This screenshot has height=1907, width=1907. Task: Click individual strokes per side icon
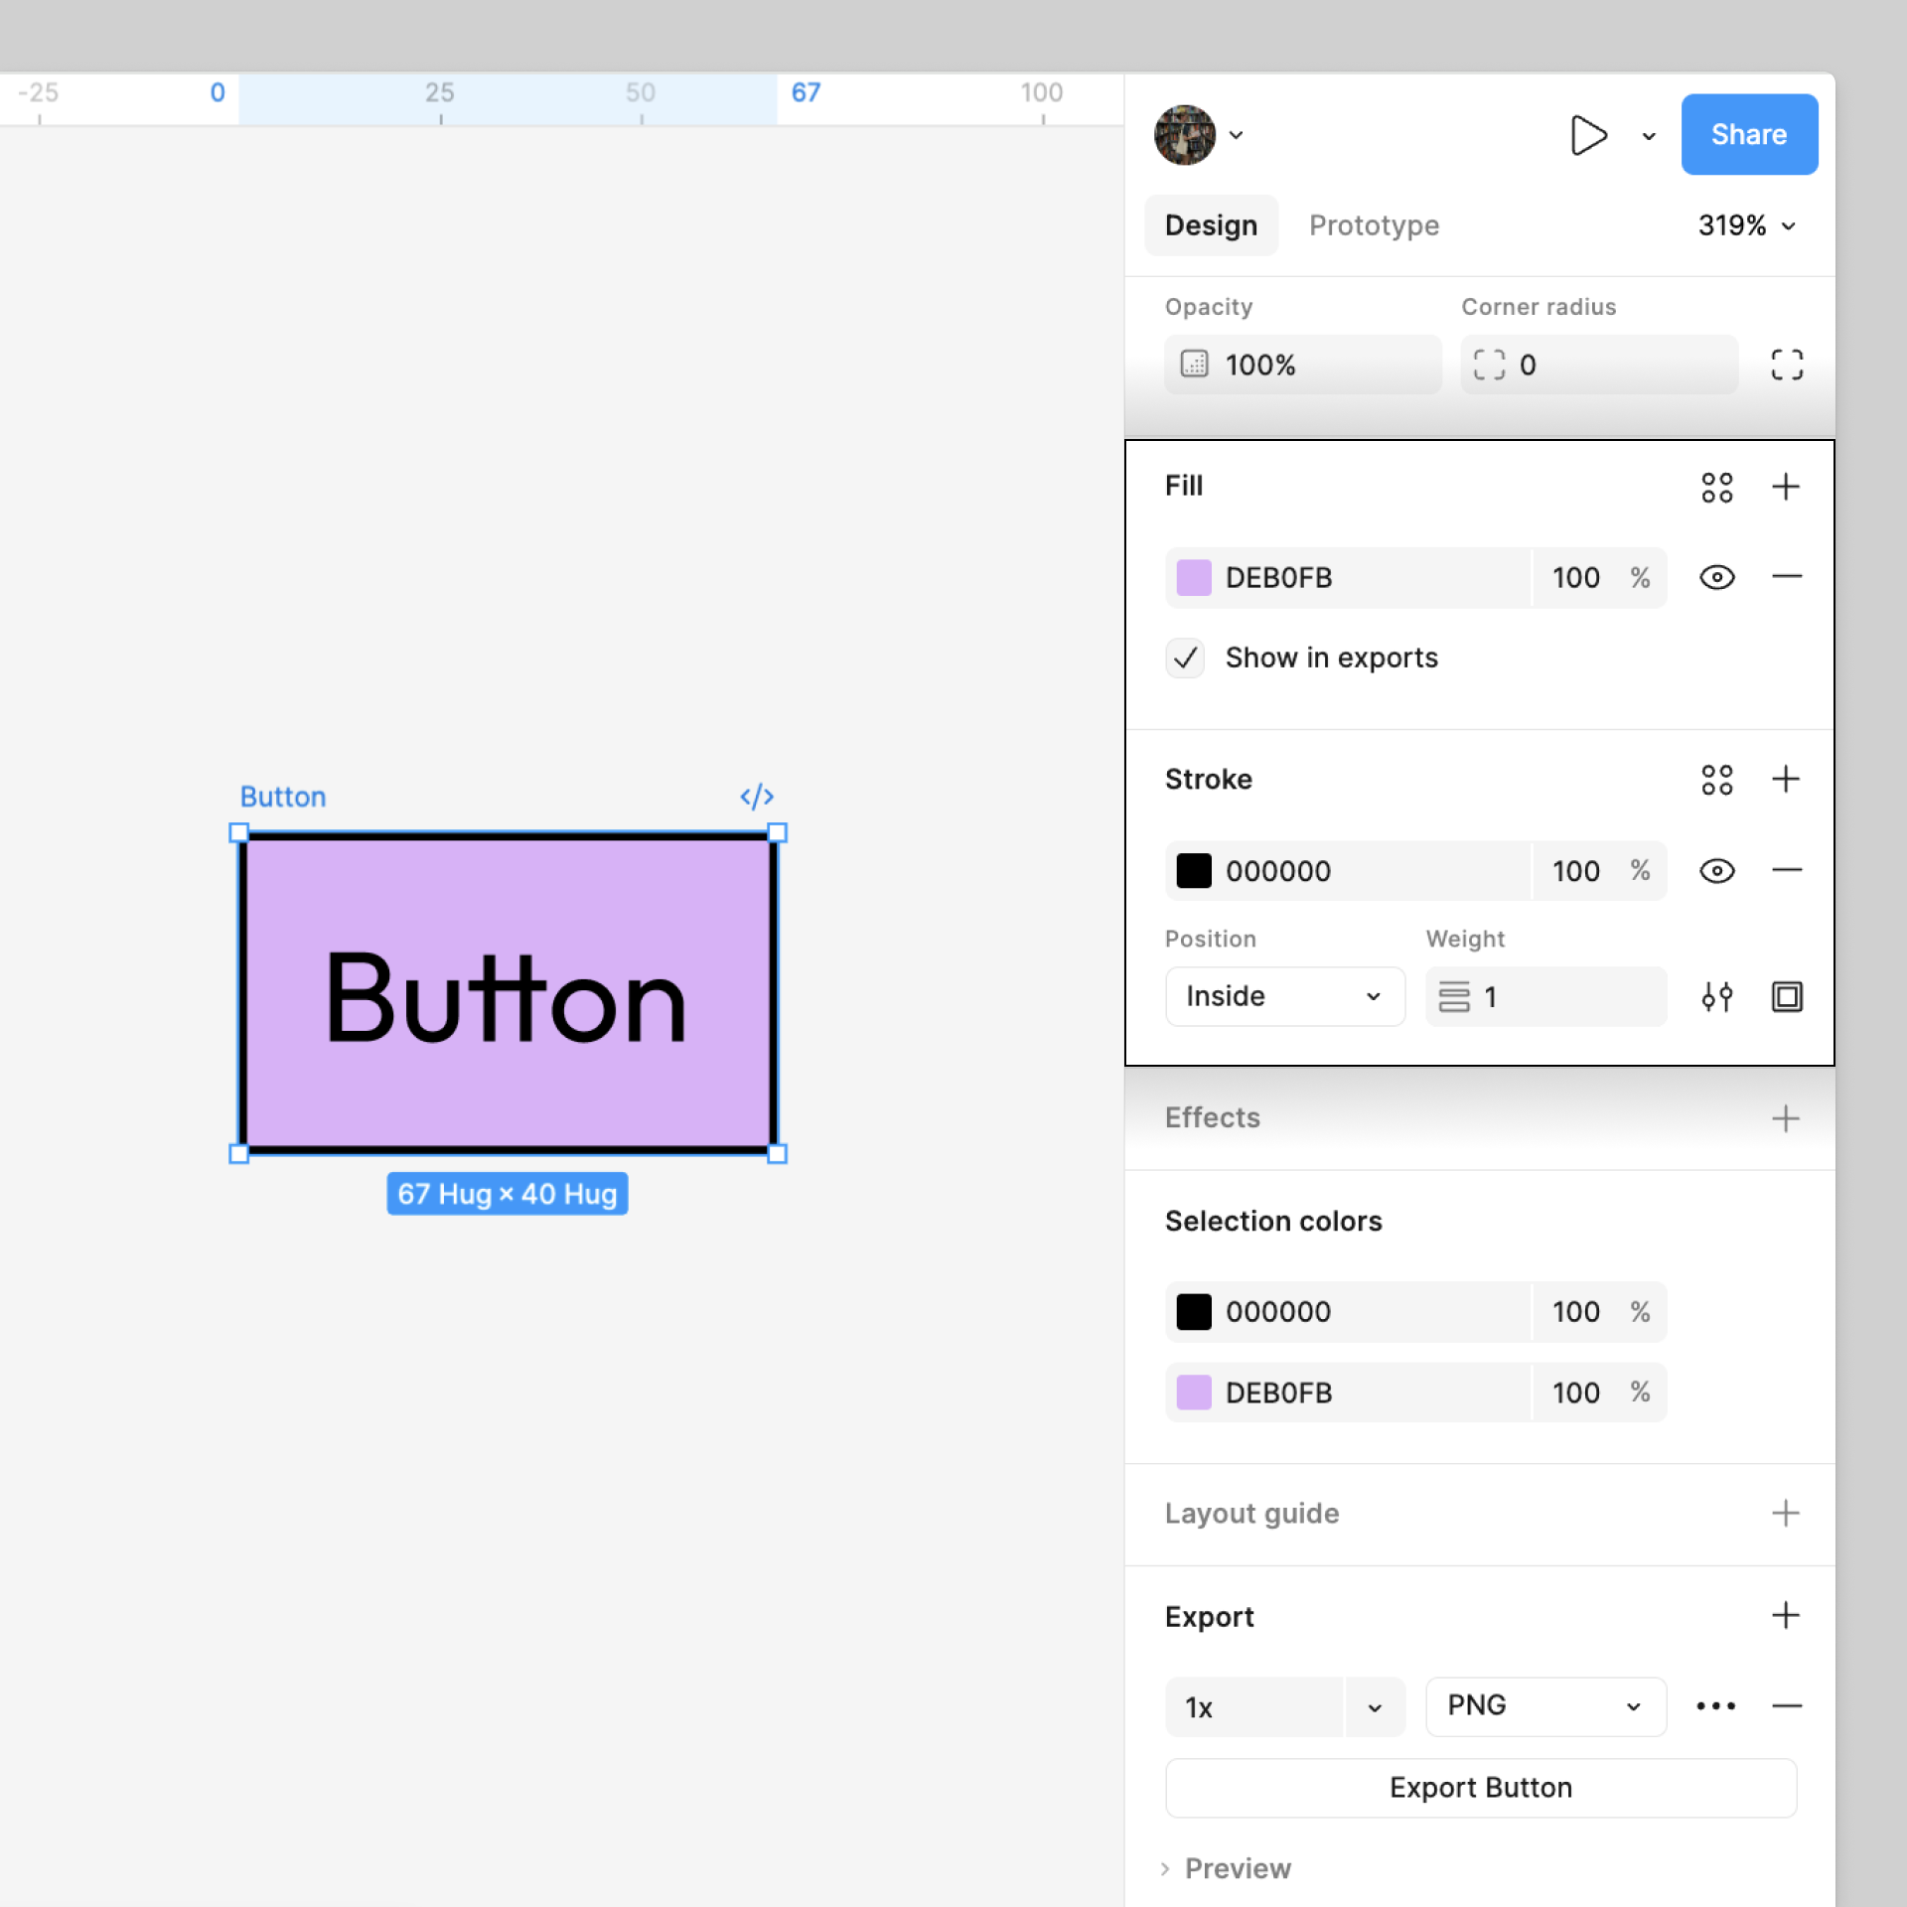click(1786, 996)
